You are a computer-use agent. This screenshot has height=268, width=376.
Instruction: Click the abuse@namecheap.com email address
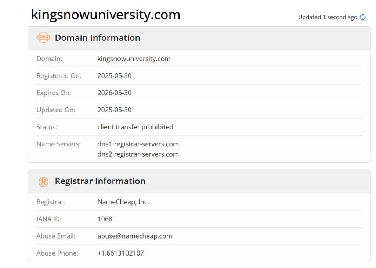[x=135, y=236]
